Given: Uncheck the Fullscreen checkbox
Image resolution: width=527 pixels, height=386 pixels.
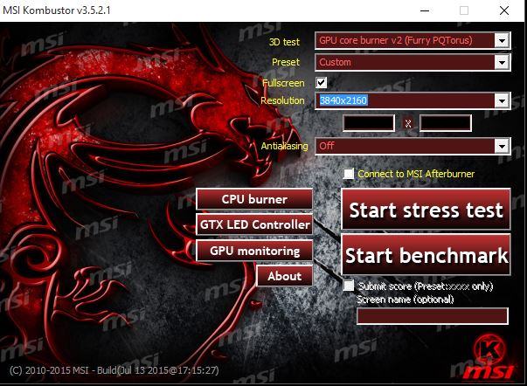Looking at the screenshot, I should tap(322, 82).
